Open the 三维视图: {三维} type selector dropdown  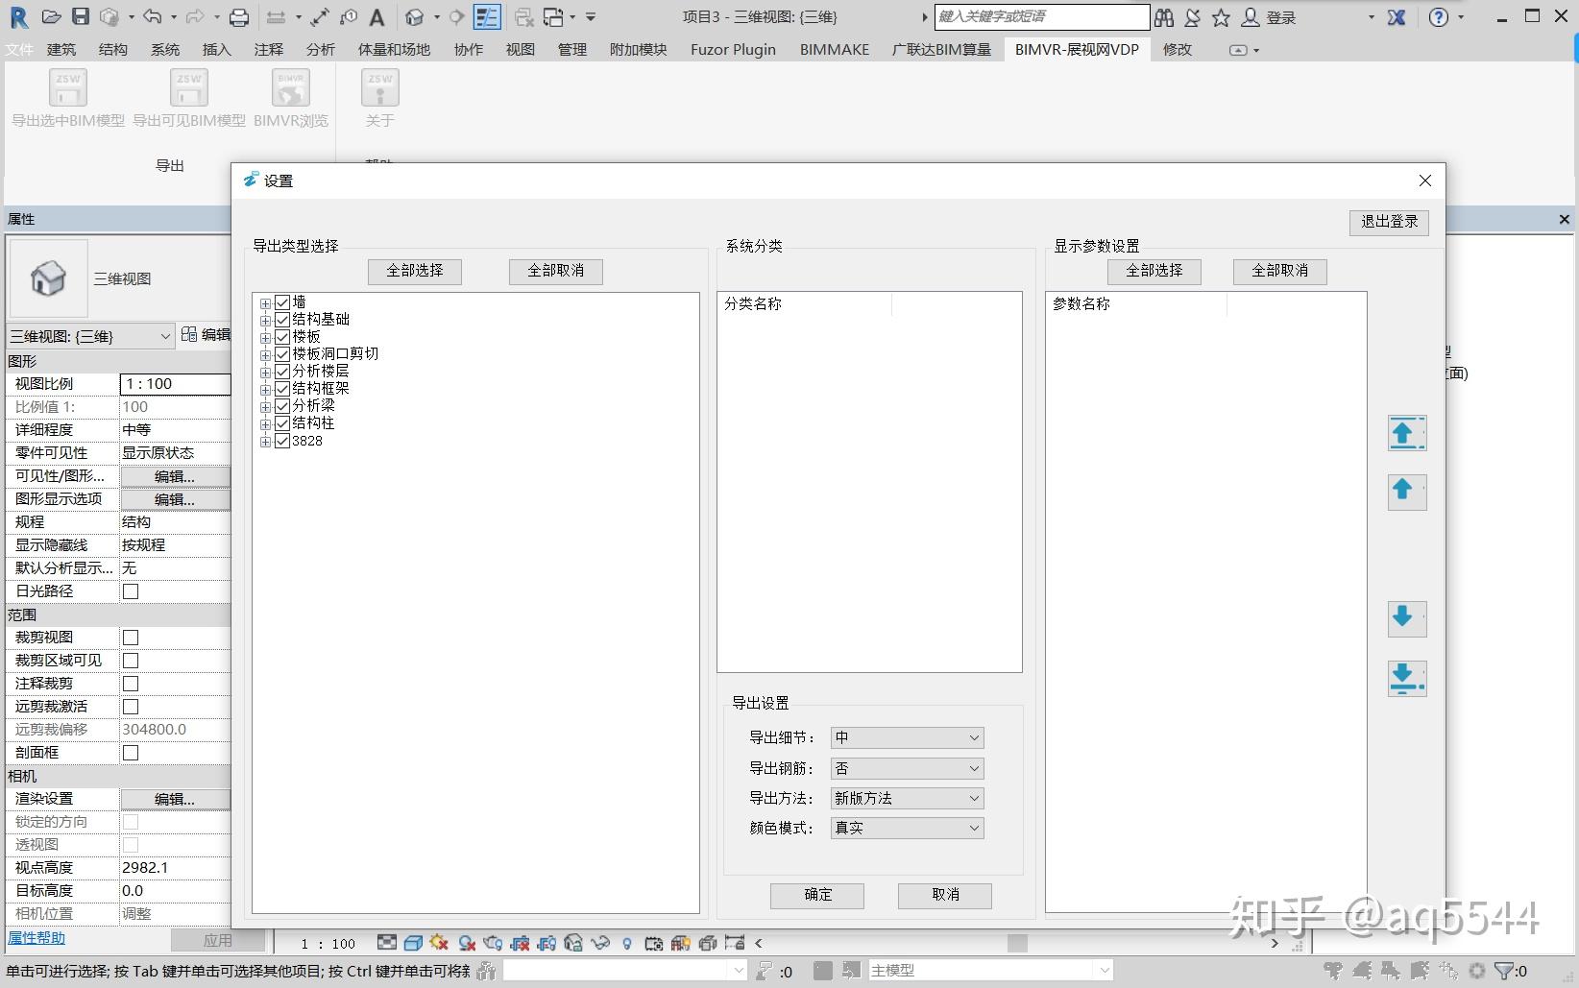[x=90, y=336]
